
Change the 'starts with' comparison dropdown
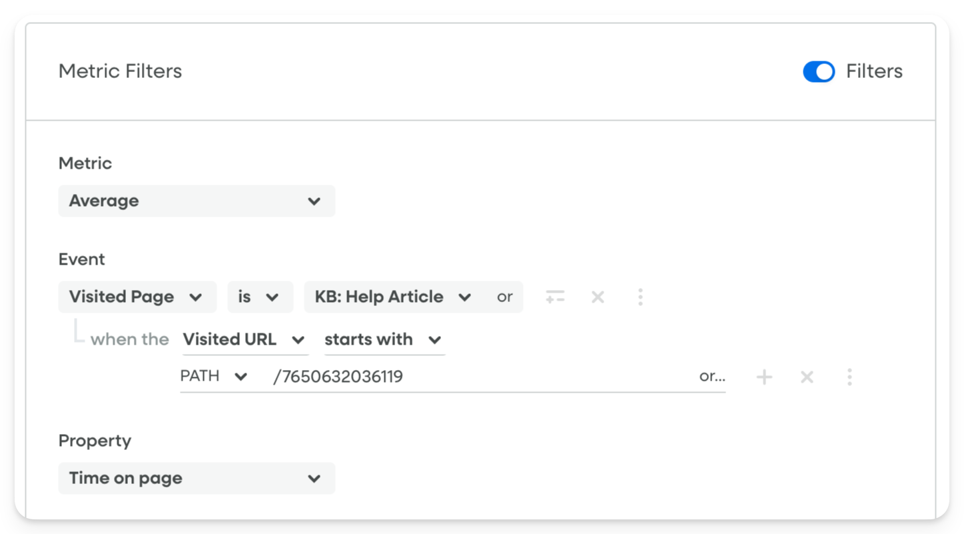coord(384,339)
